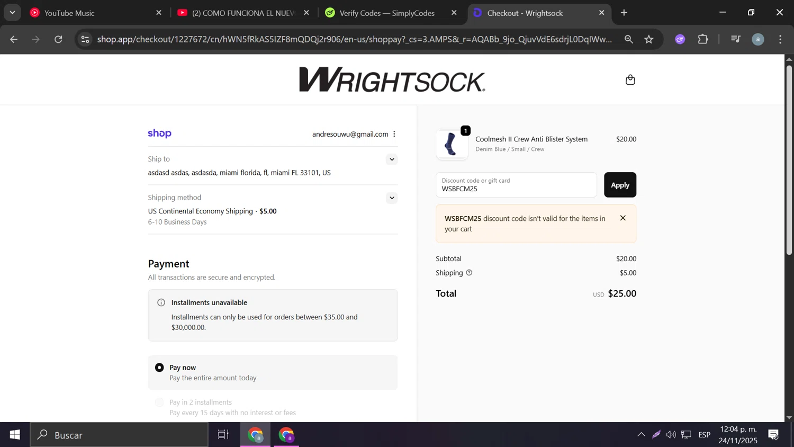Open the volume control in system tray
Viewport: 794px width, 447px height.
click(x=671, y=435)
